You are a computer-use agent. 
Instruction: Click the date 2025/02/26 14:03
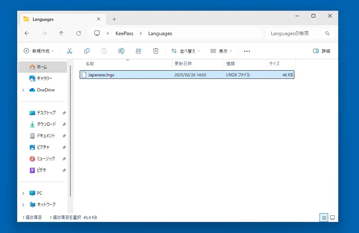(x=190, y=75)
